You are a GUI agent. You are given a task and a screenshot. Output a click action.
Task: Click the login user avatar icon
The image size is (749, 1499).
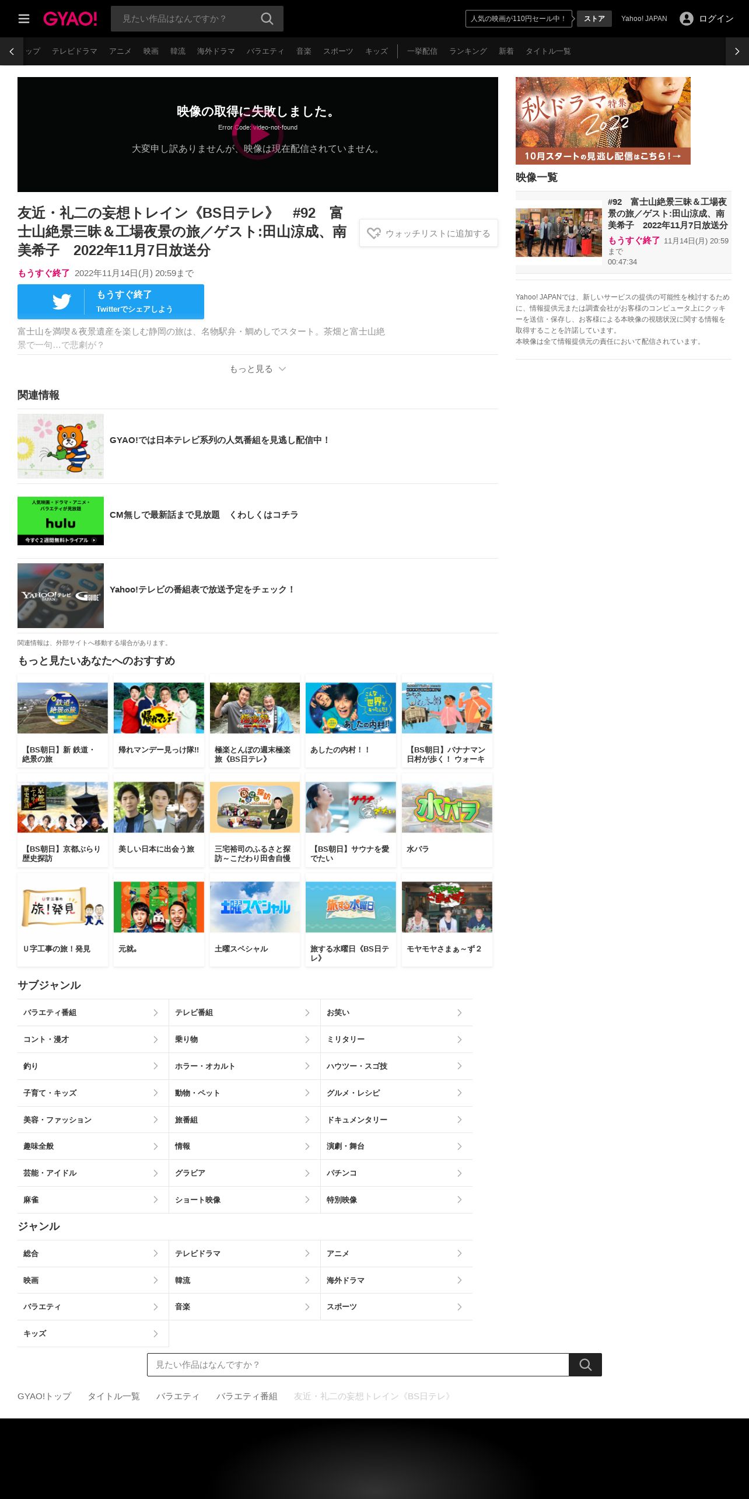pos(687,19)
